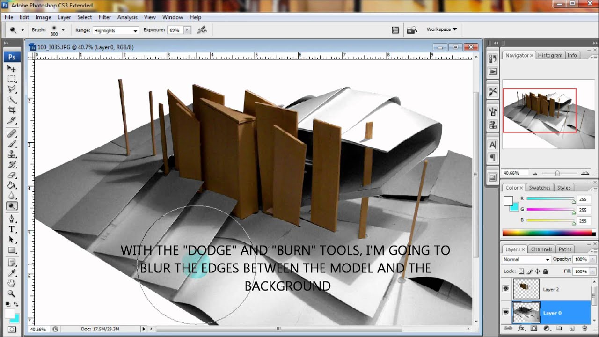Open the Exposure slider arrow

tap(187, 30)
